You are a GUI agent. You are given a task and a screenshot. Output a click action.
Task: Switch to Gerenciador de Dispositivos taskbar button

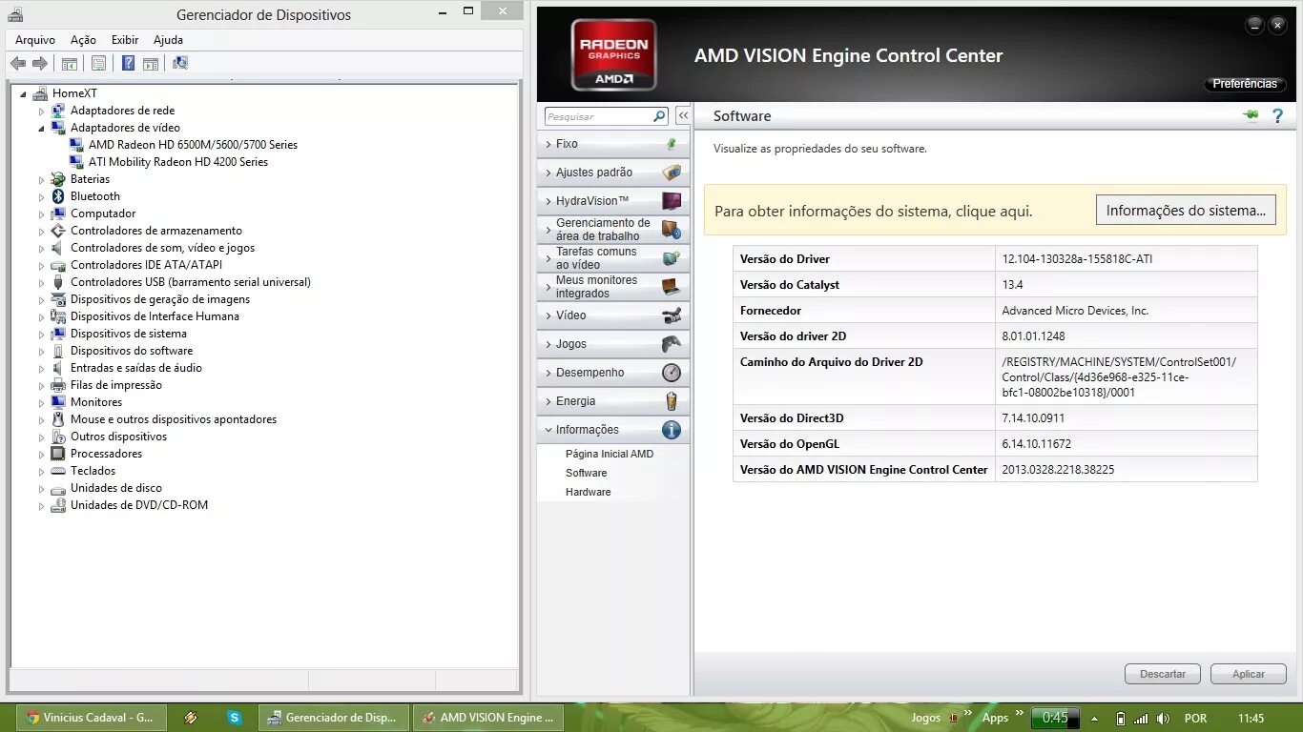[x=334, y=718]
